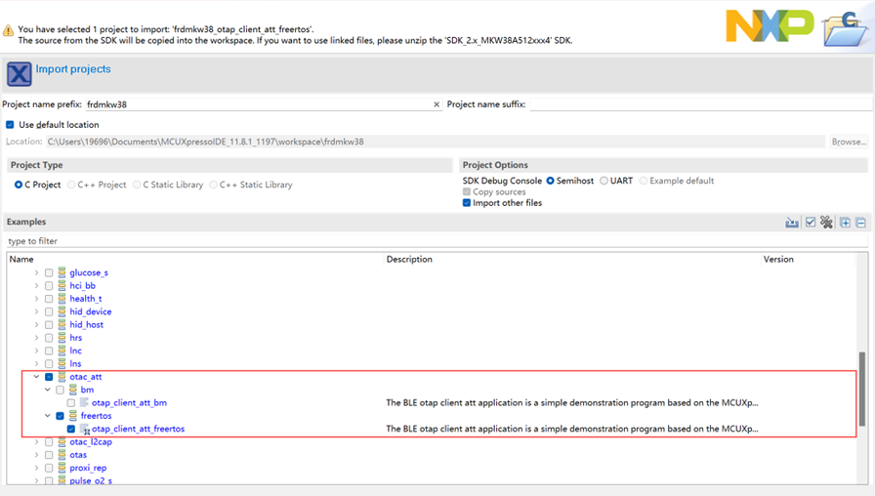875x496 pixels.
Task: Expand the hci_bb tree node
Action: [x=37, y=285]
